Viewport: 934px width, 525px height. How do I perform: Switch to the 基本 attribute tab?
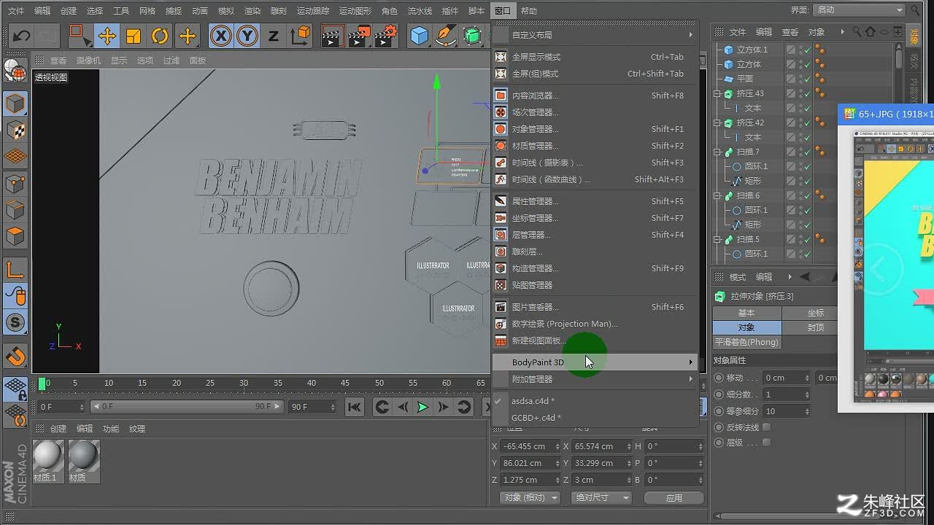(x=746, y=313)
